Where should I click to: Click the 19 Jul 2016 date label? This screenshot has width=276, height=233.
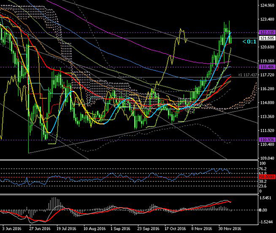(66, 229)
